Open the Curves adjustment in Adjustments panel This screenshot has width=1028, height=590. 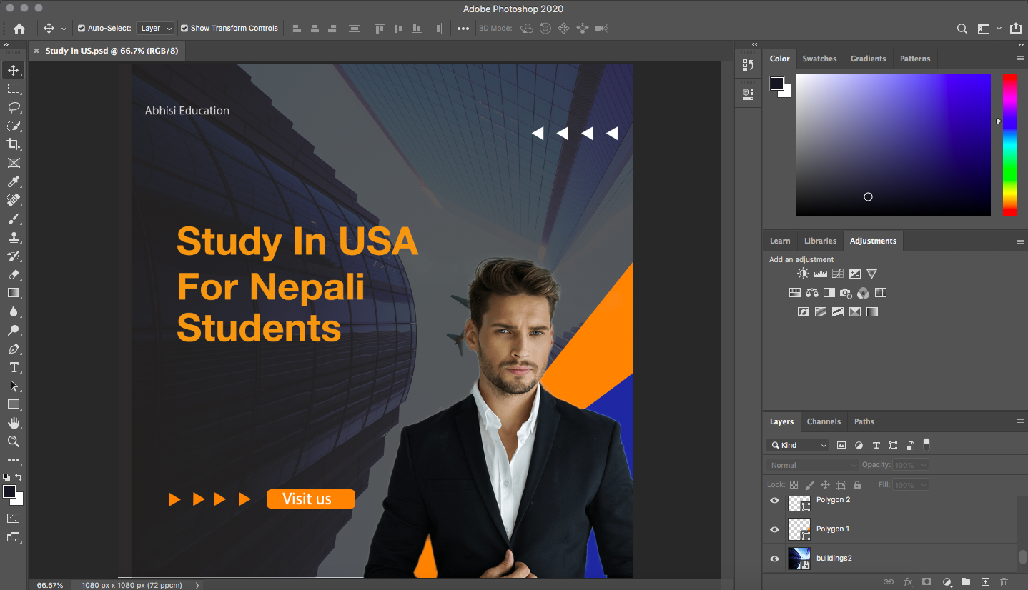[836, 273]
